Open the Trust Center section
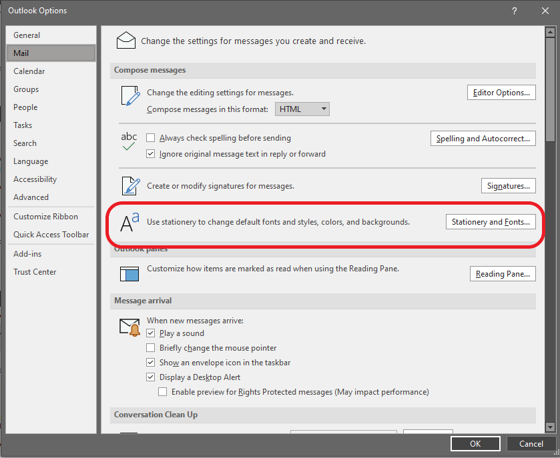 coord(35,271)
